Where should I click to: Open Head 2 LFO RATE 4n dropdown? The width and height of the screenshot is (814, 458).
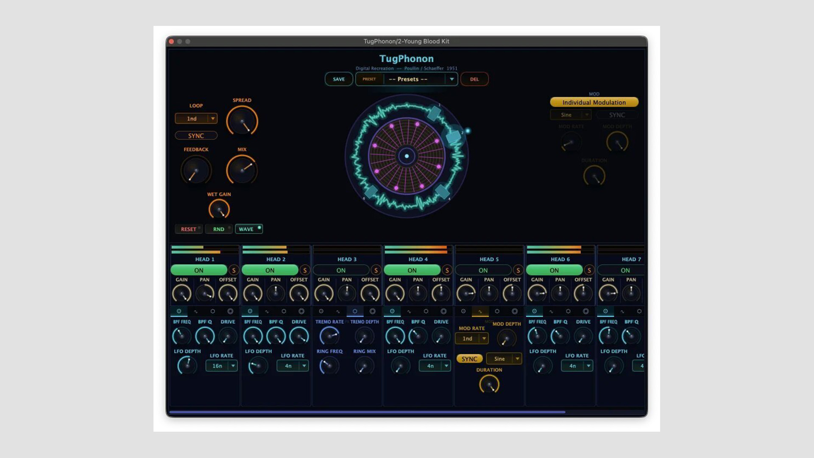coord(293,366)
